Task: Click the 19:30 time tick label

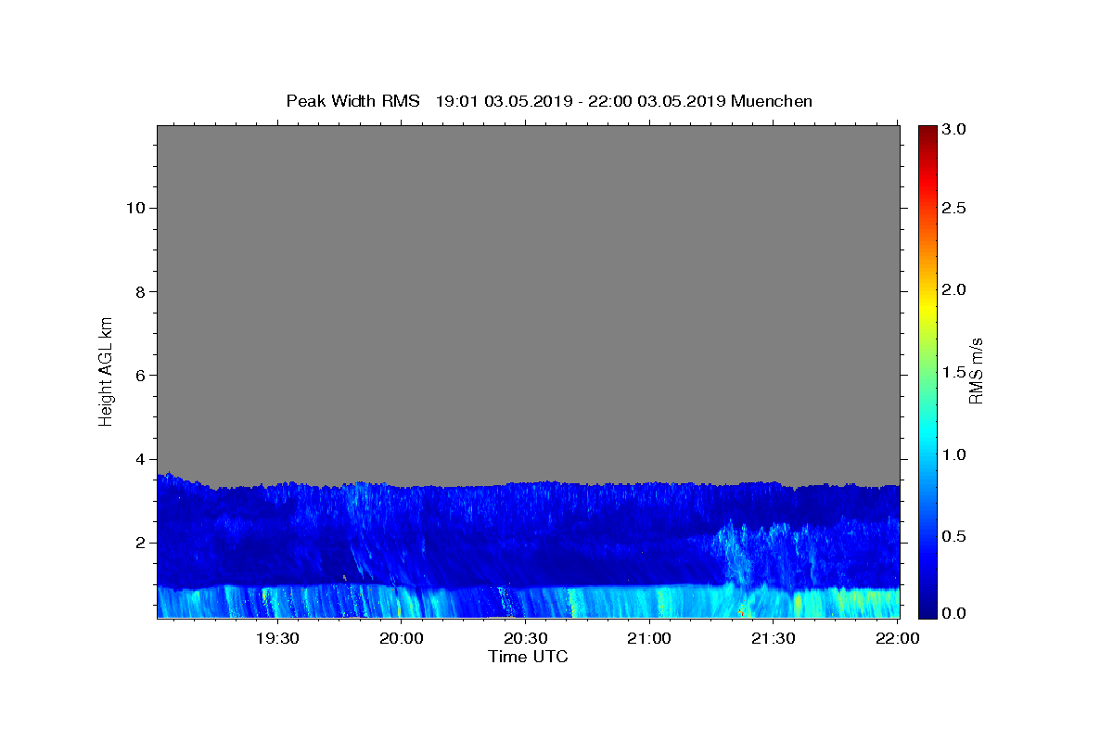Action: (x=277, y=638)
